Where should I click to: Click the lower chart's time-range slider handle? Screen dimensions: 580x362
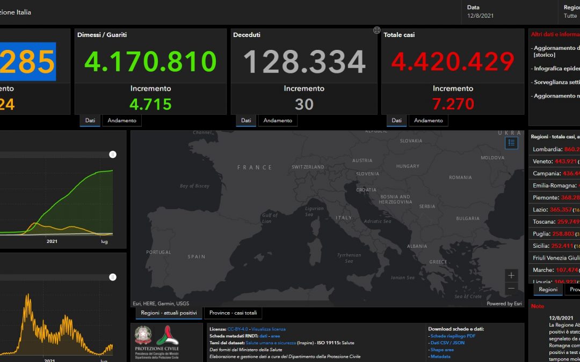[x=113, y=277]
